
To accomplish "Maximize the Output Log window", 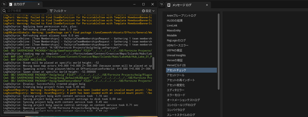I will (x=144, y=4).
